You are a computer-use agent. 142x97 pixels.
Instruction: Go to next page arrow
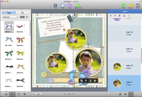coord(73,94)
